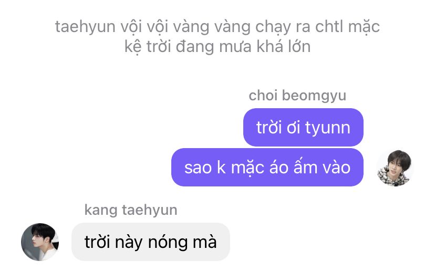The width and height of the screenshot is (435, 271).
Task: Click the word 'tyunn' in purple bubble
Action: tap(328, 128)
